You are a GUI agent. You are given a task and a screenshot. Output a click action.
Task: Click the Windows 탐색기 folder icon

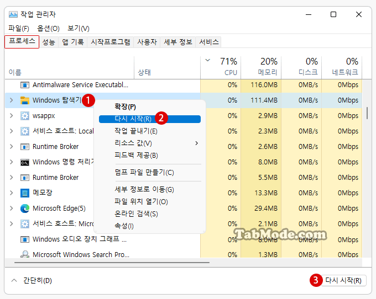point(25,100)
